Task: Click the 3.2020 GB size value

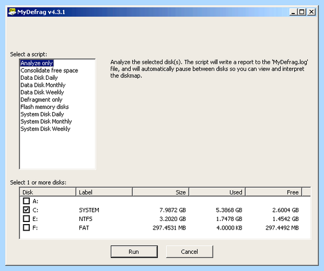Action: (173, 219)
